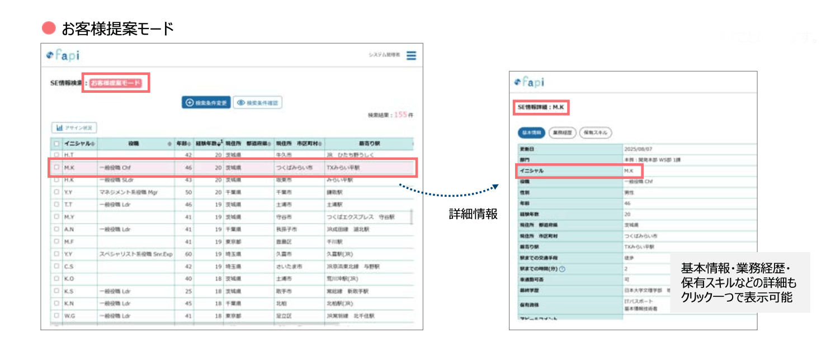The height and width of the screenshot is (351, 831).
Task: Check the box for the M.K row
Action: (x=56, y=167)
